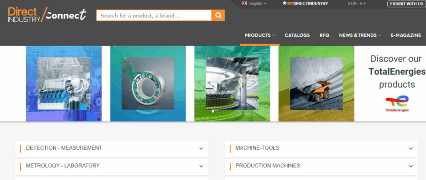This screenshot has height=180, width=426.
Task: Select the third carousel dot indicator
Action: 225,111
